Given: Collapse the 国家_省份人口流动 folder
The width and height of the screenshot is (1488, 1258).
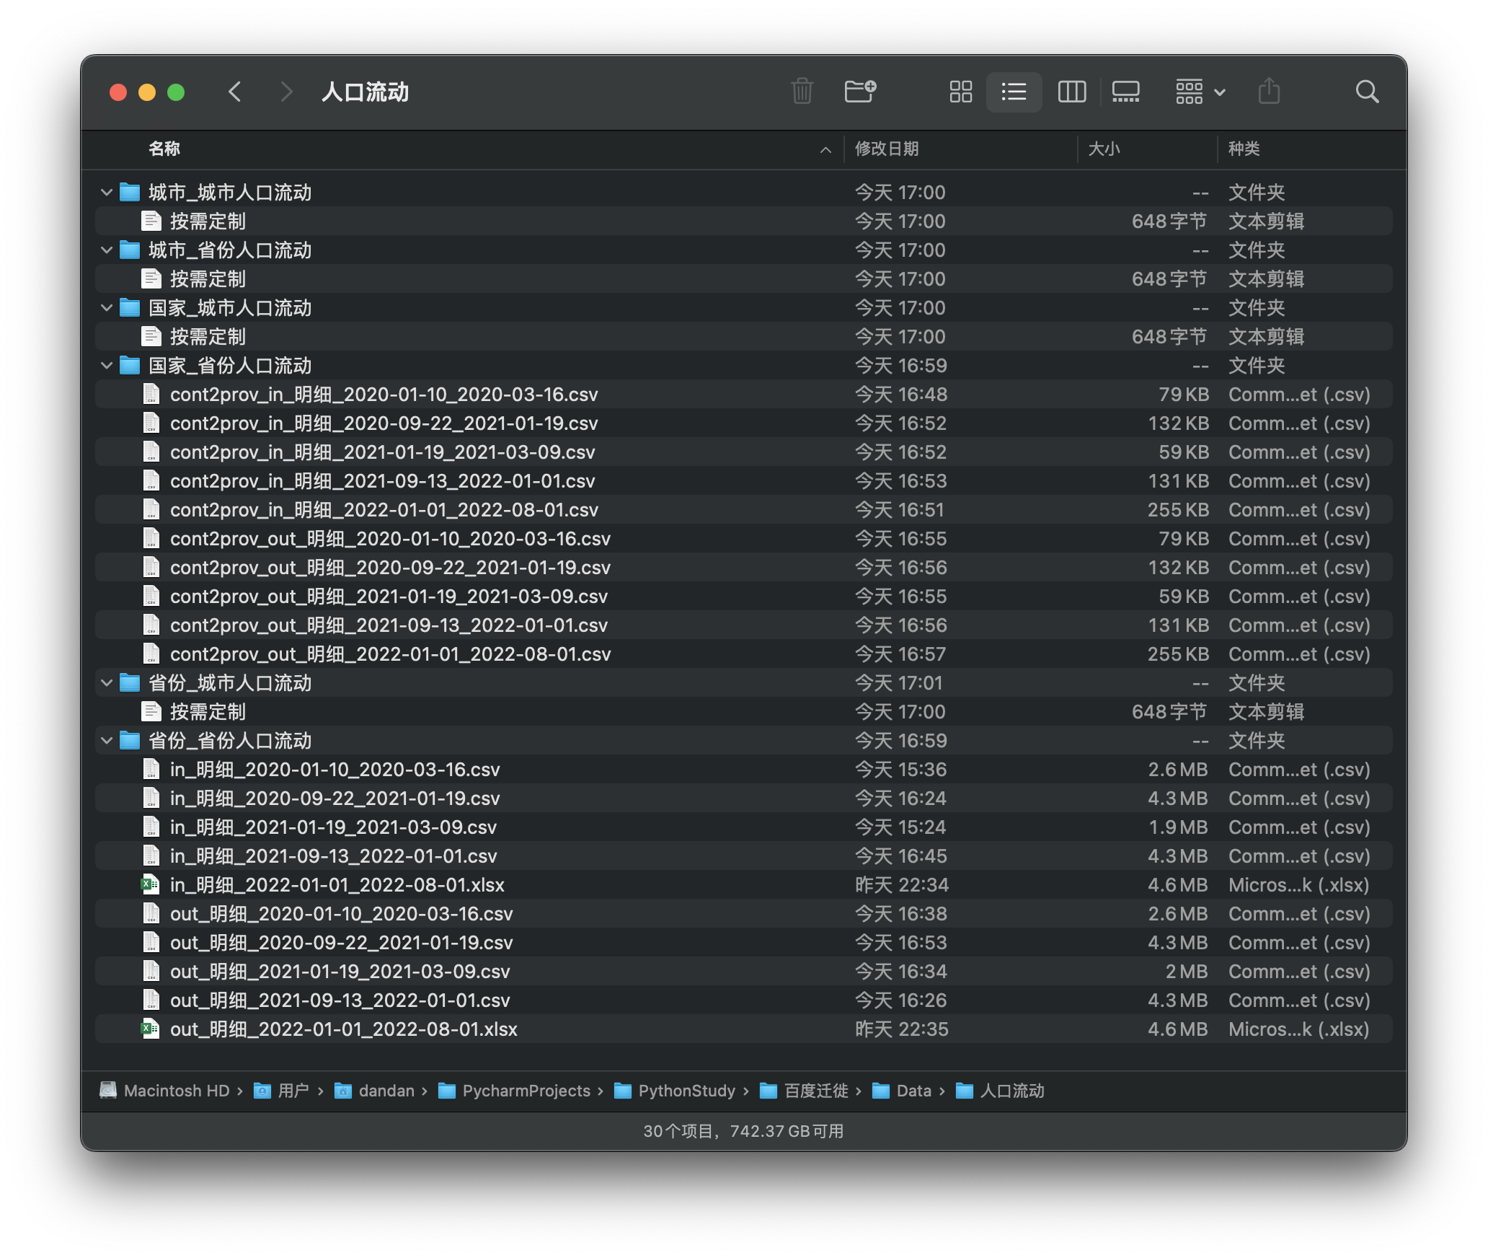Looking at the screenshot, I should (x=107, y=366).
